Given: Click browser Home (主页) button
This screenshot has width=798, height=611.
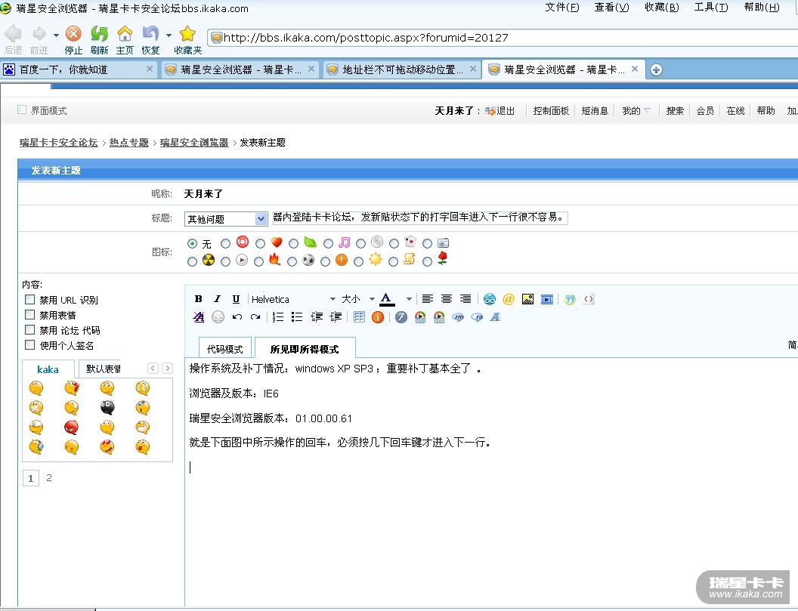Looking at the screenshot, I should 125,40.
